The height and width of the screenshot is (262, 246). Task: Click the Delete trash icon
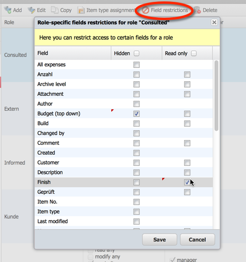tap(197, 10)
